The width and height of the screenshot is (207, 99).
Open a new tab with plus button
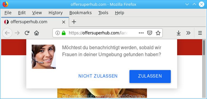coord(74,22)
